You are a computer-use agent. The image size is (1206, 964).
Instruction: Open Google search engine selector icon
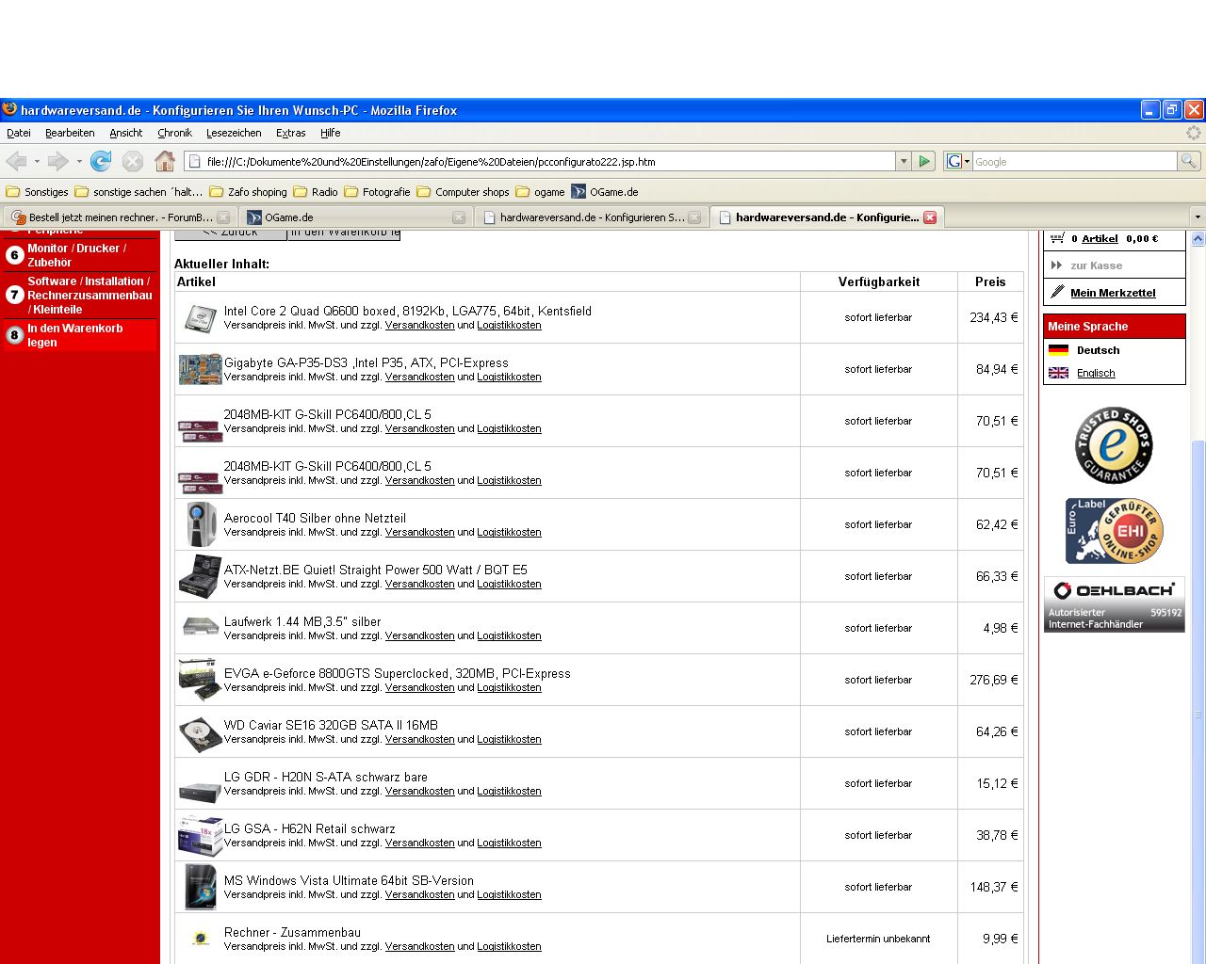point(957,161)
